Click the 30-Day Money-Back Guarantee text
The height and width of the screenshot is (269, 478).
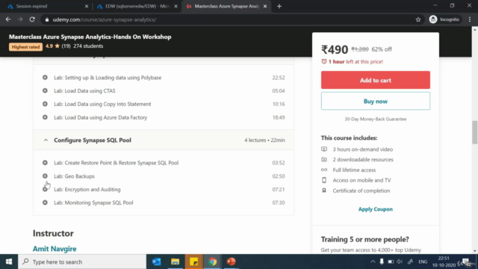pyautogui.click(x=375, y=119)
